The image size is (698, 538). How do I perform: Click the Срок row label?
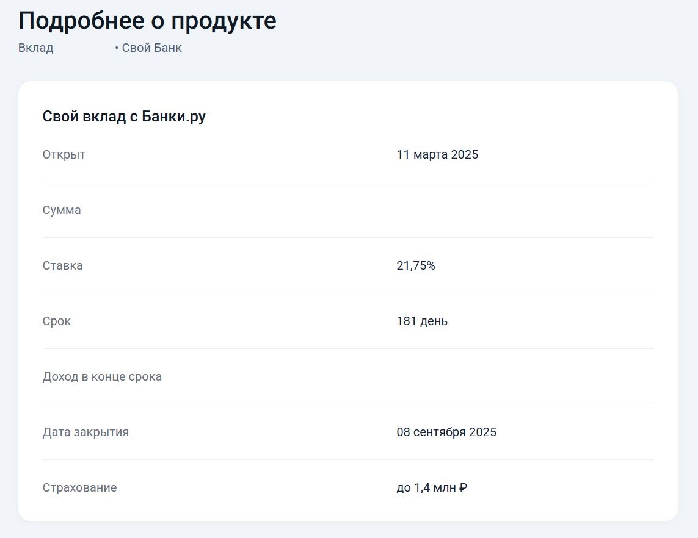57,321
